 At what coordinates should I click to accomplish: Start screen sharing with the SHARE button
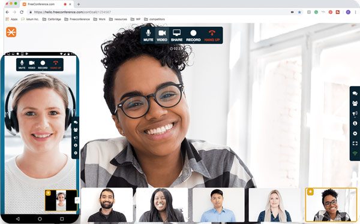pos(176,35)
